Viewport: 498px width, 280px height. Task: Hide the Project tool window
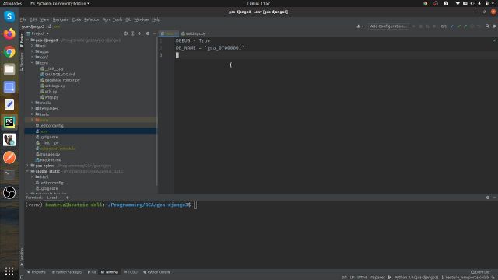(154, 33)
